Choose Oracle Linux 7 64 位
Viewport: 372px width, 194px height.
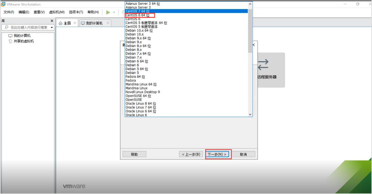coord(186,107)
